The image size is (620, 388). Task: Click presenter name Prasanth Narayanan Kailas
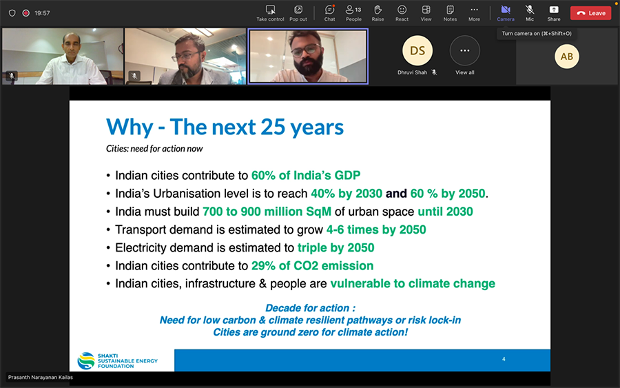tap(41, 378)
